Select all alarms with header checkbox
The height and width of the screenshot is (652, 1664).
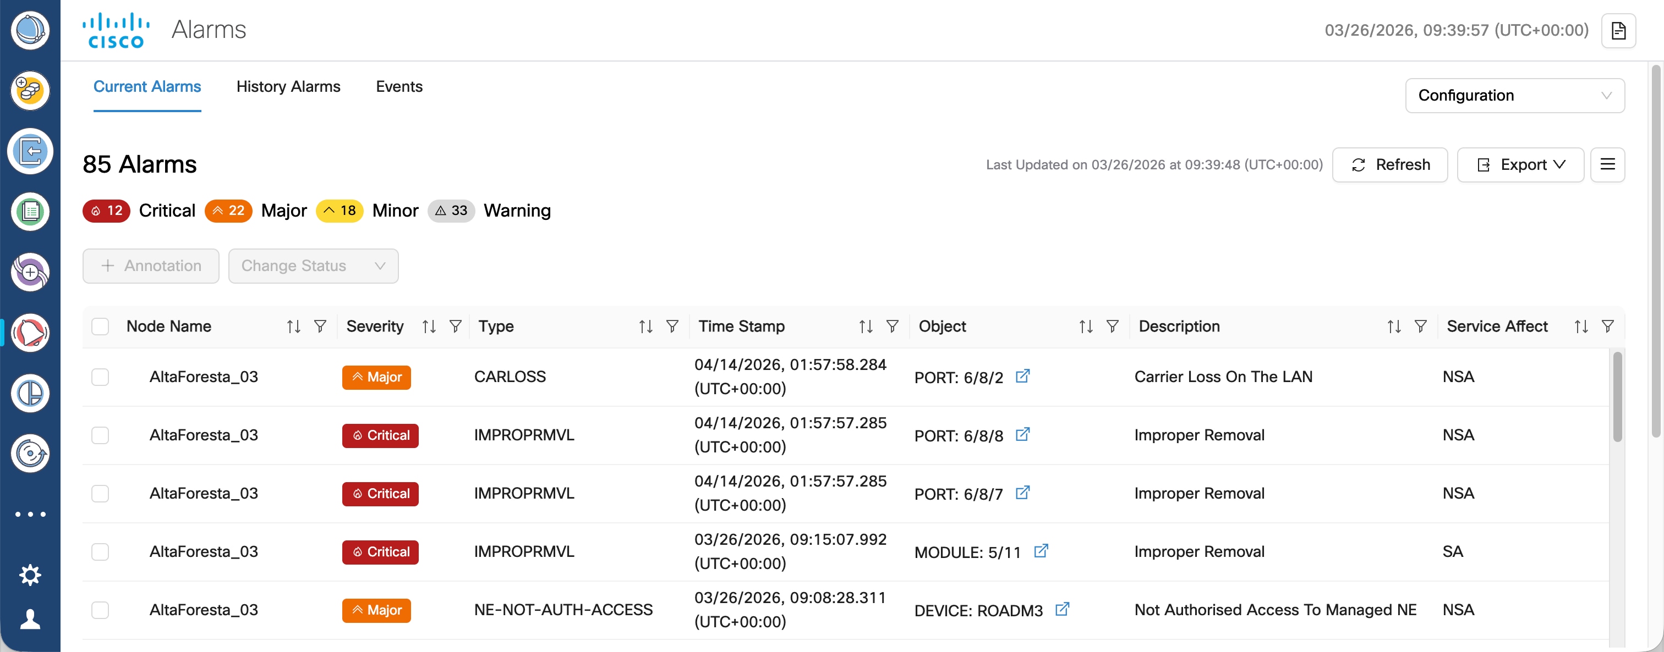click(x=100, y=327)
